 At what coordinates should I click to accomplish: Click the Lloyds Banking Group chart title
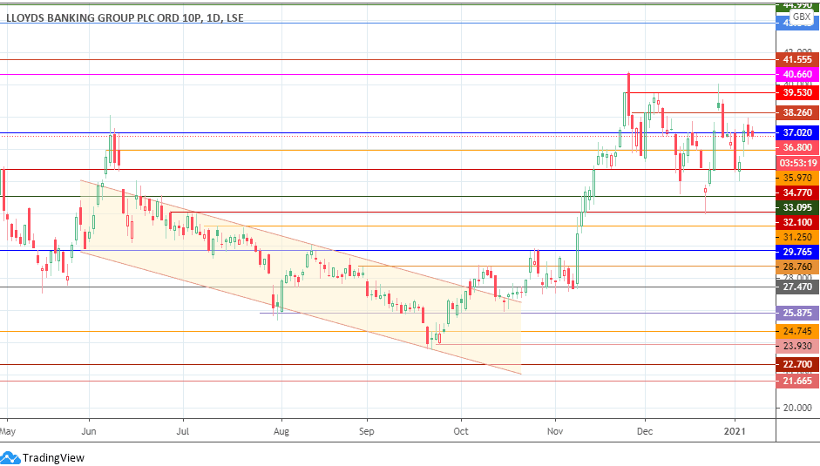[x=125, y=17]
